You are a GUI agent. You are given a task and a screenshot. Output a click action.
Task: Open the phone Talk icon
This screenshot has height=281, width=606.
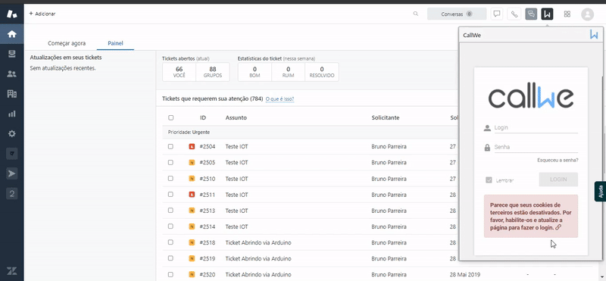514,14
